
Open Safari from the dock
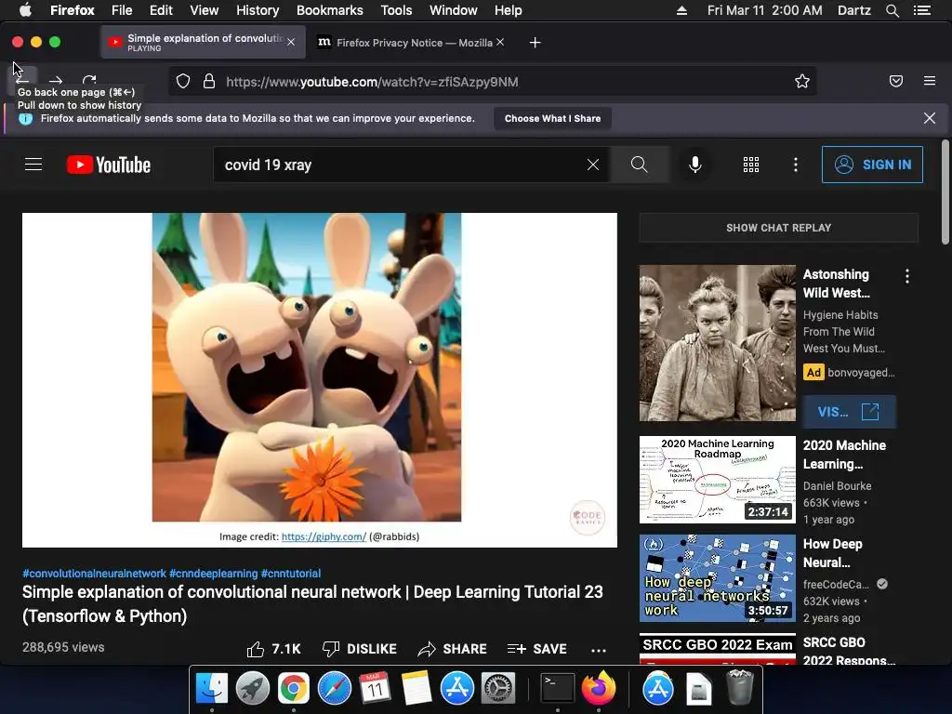click(335, 689)
